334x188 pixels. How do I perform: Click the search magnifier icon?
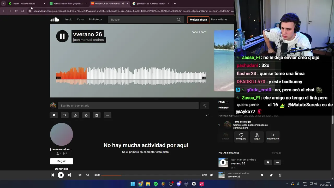pyautogui.click(x=179, y=20)
